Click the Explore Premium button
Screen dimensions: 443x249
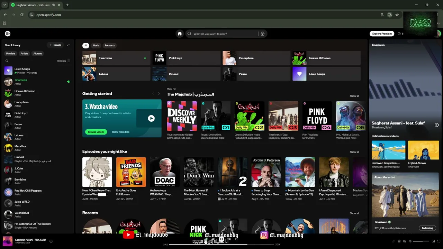382,34
